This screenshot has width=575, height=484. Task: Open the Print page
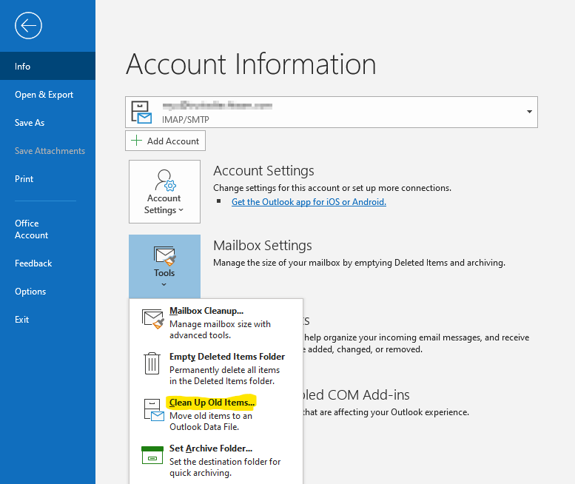tap(47, 179)
